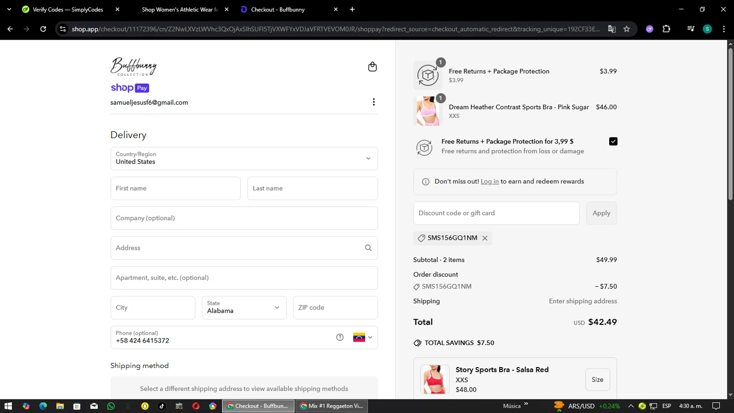Open File Explorer from the taskbar

(x=60, y=406)
